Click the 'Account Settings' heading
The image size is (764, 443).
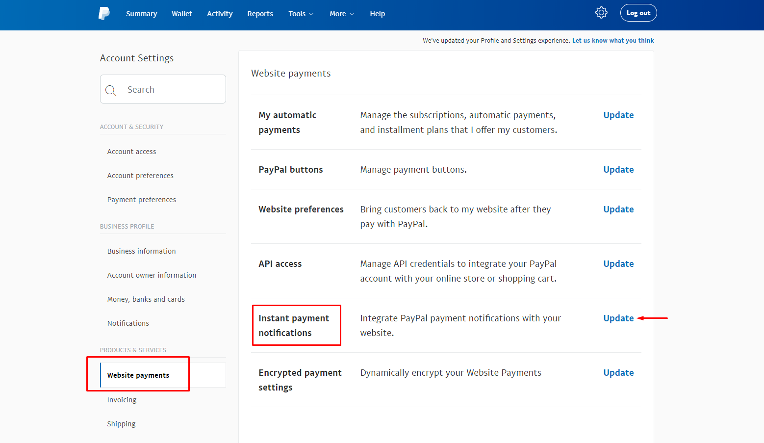(137, 58)
